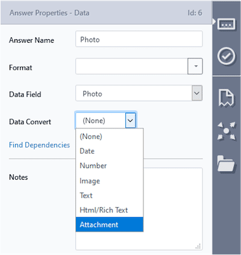Open the converging arrows sidebar icon
The height and width of the screenshot is (255, 241).
click(227, 131)
